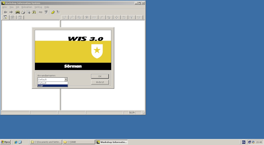Screen dimensions: 264x145
Task: Open the Пуск start menu
Action: pos(5,142)
